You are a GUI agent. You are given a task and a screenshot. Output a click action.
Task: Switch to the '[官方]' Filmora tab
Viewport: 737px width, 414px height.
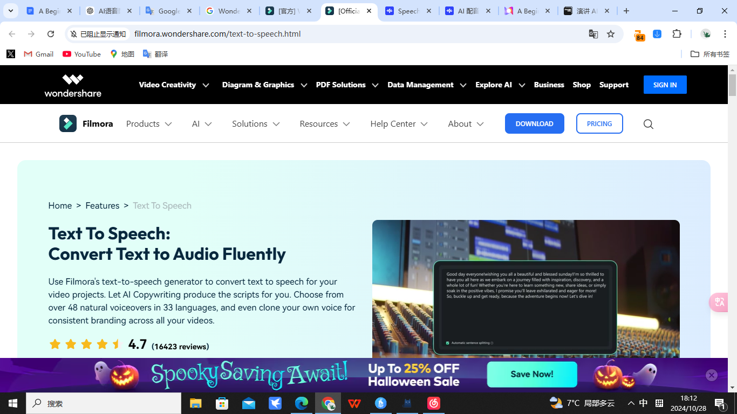click(x=289, y=11)
